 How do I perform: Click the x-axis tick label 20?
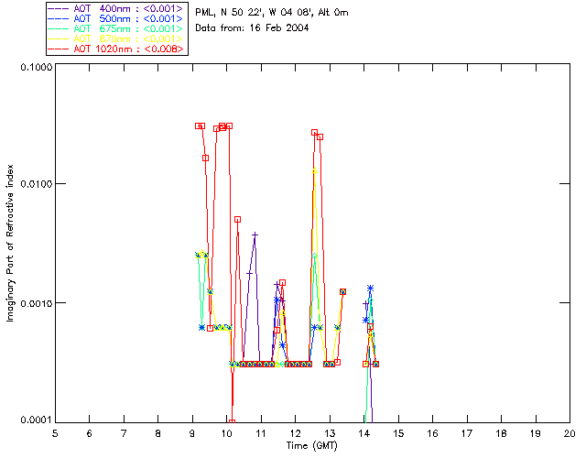570,433
